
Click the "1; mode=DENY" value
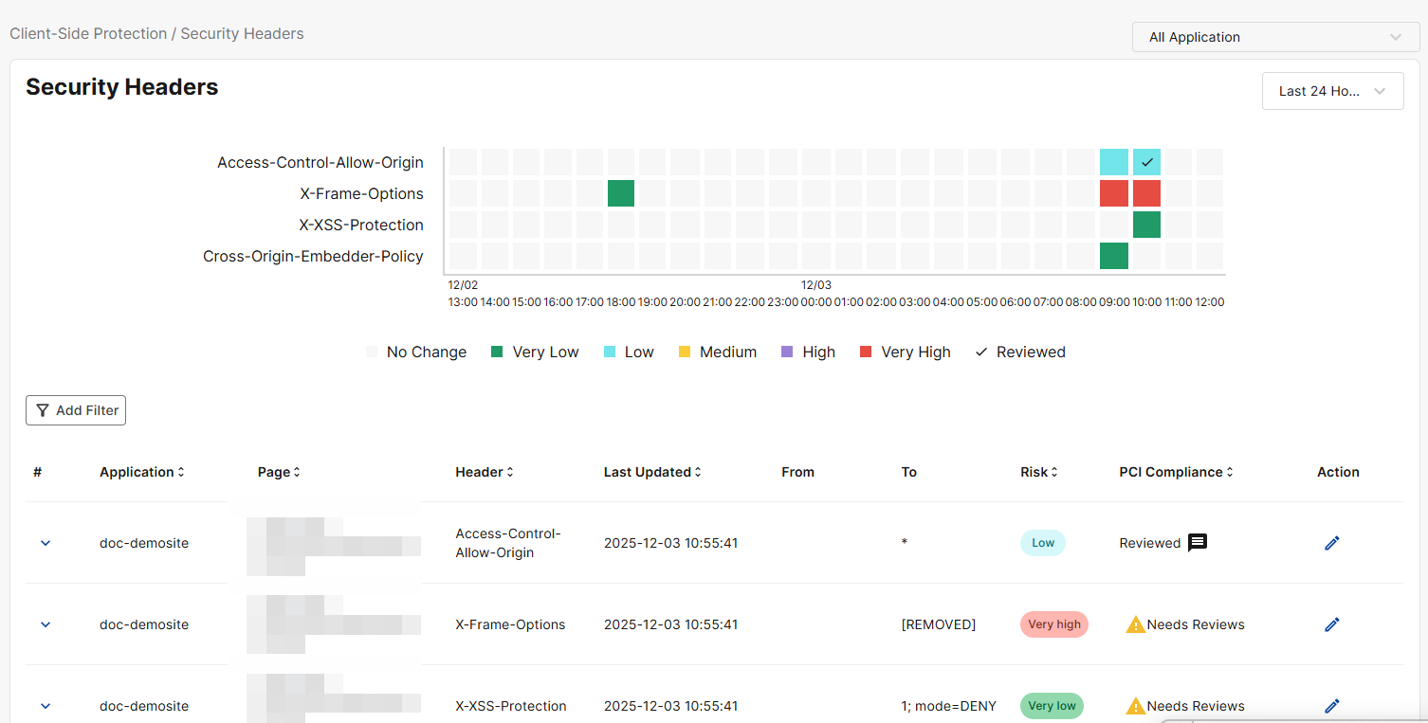click(949, 706)
